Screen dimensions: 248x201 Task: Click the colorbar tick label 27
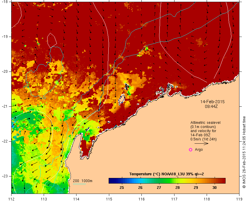tap(159, 188)
